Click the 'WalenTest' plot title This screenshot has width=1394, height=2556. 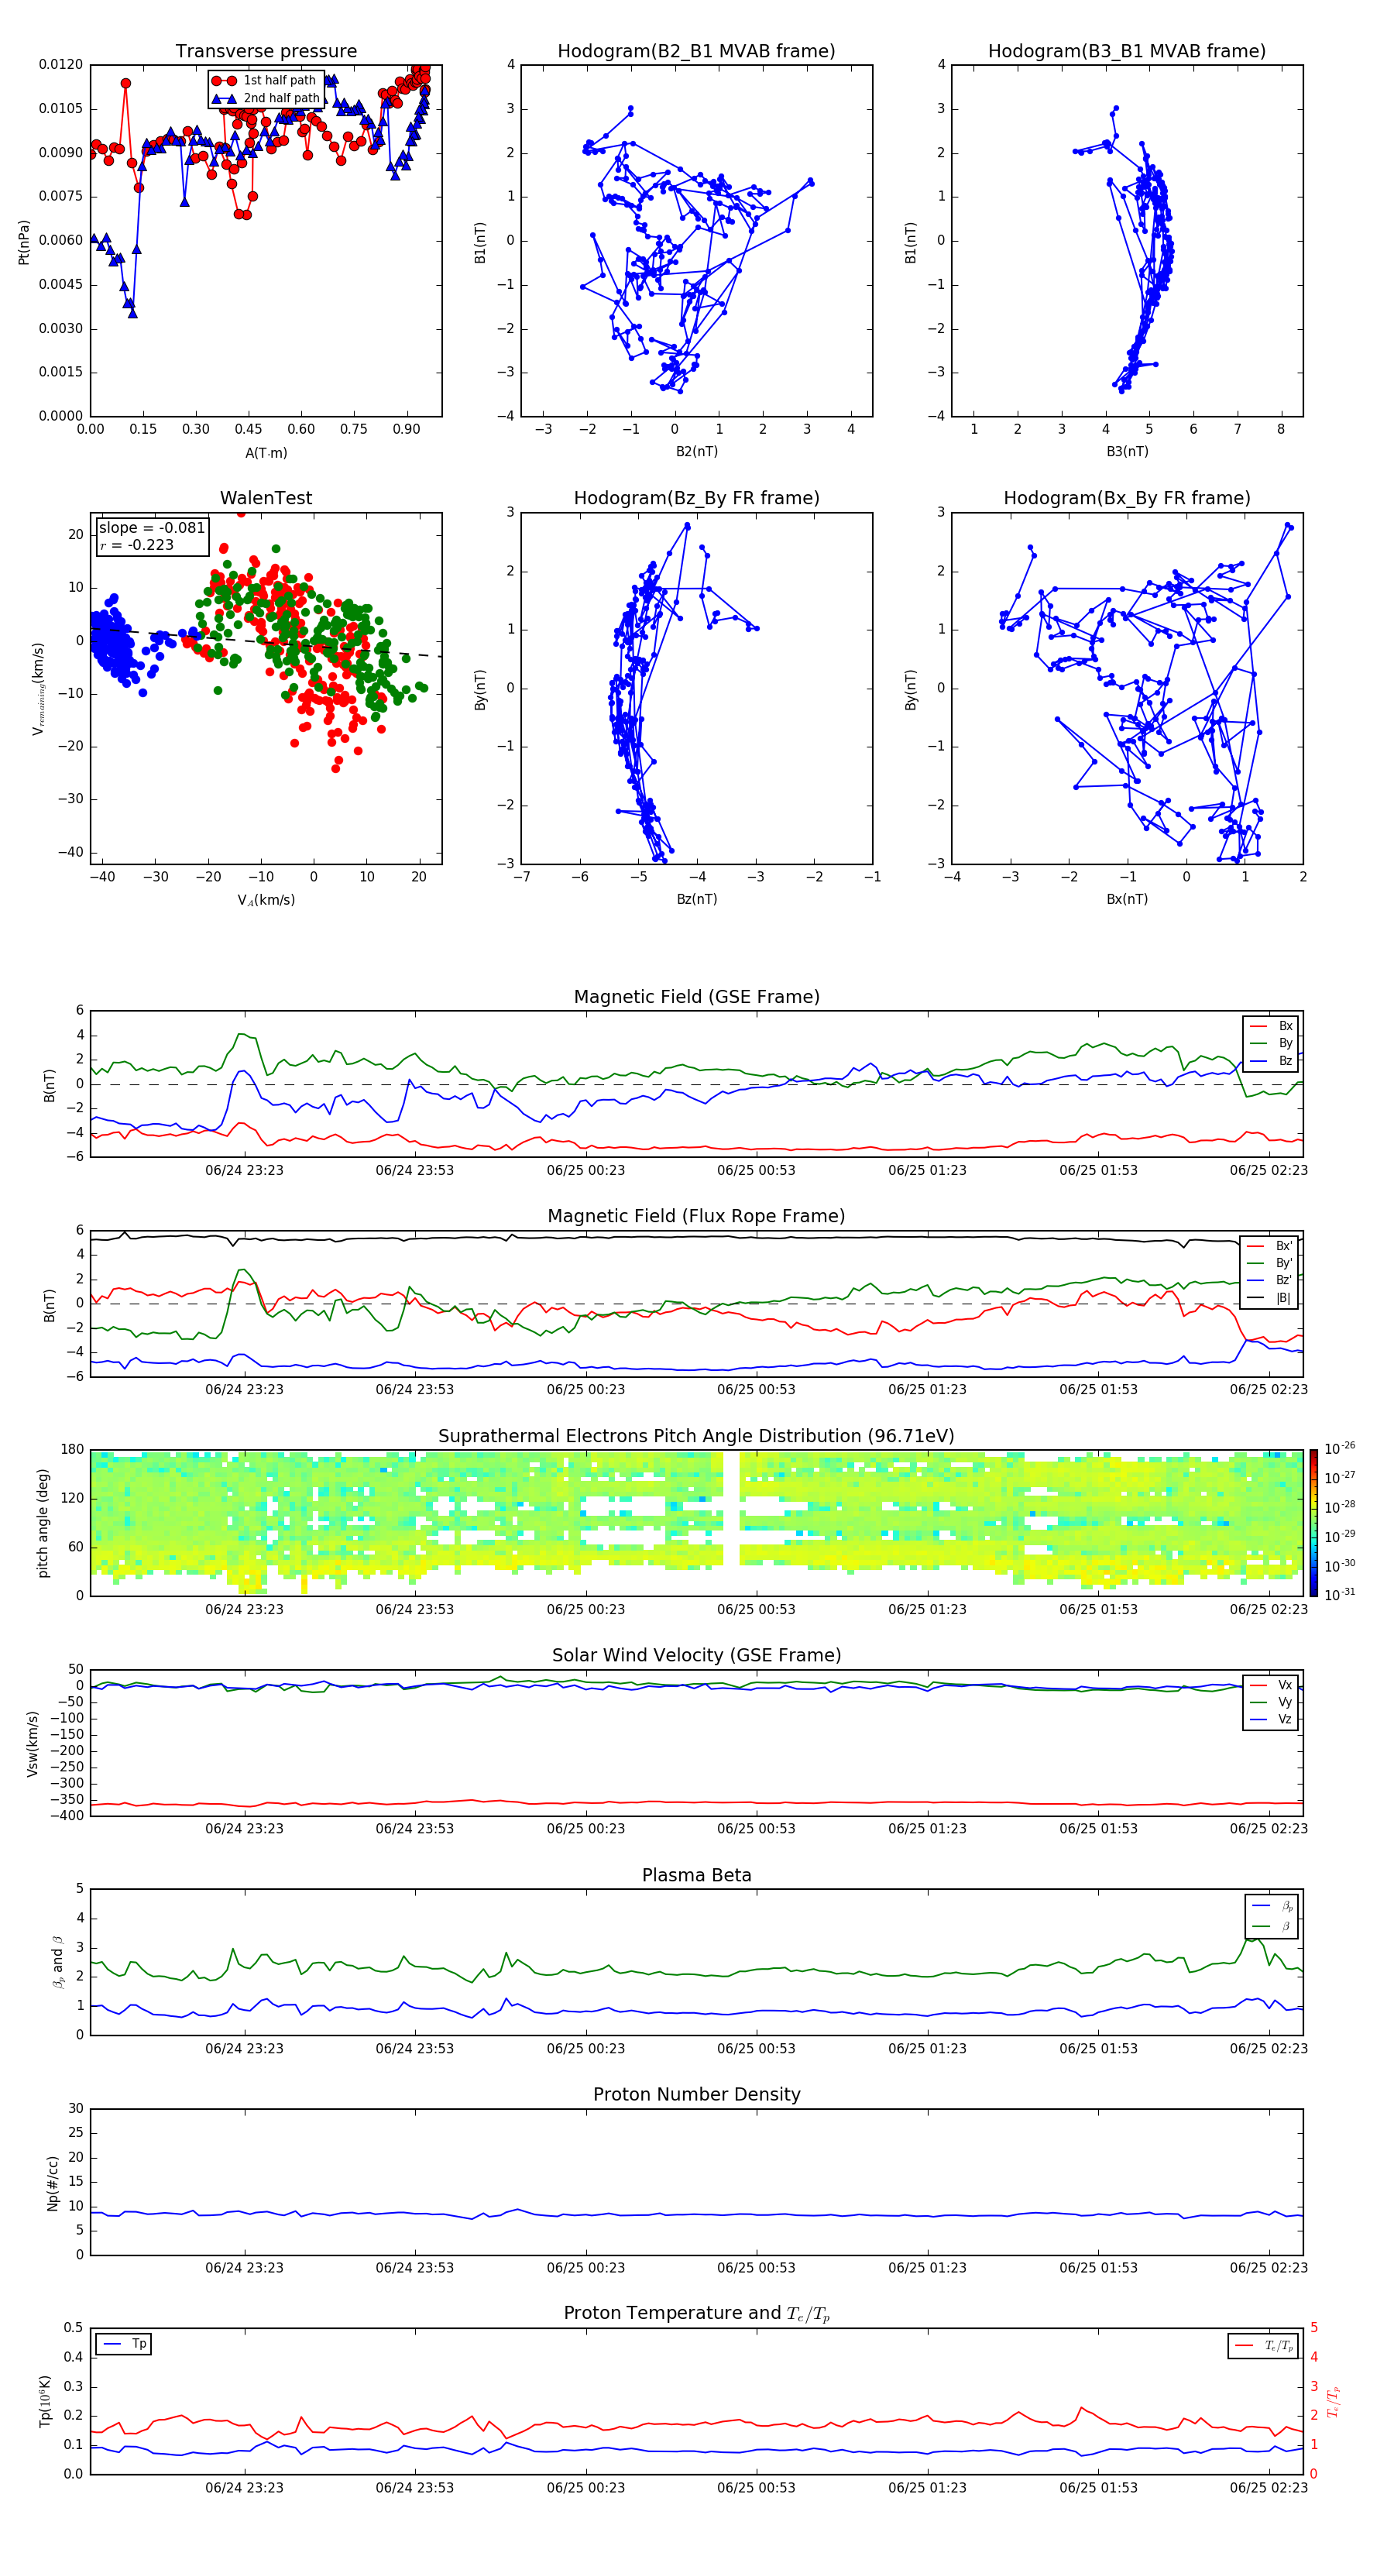(266, 498)
